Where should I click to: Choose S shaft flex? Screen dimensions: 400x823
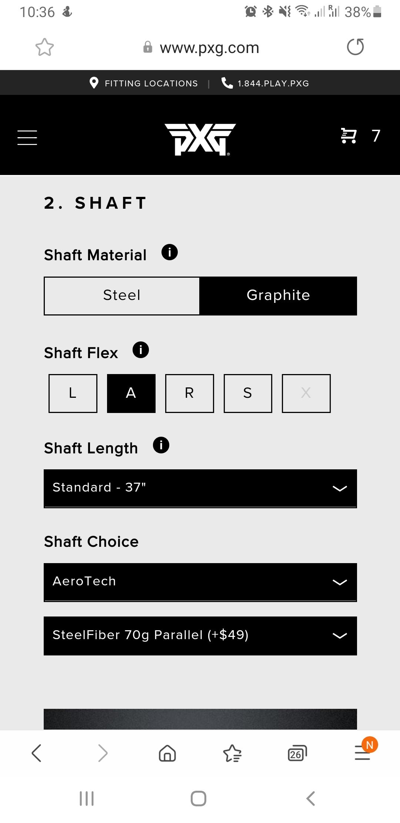pyautogui.click(x=248, y=393)
